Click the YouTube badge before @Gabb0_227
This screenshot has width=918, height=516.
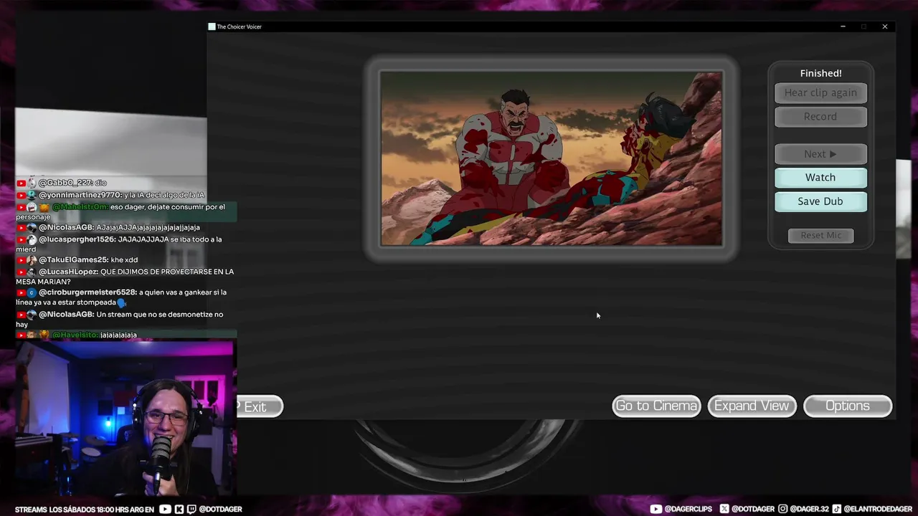click(x=22, y=183)
